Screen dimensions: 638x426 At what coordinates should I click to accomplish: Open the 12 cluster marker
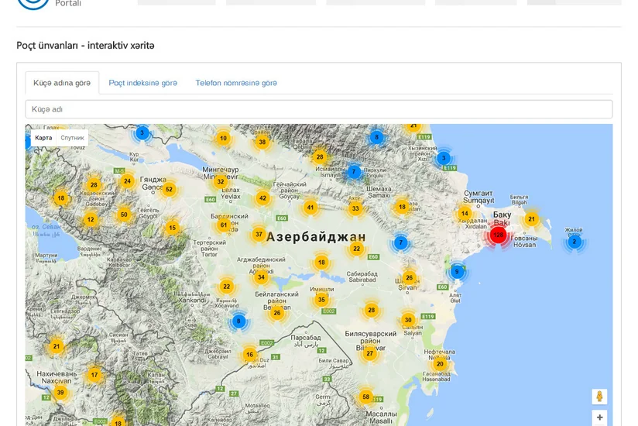[x=91, y=220]
